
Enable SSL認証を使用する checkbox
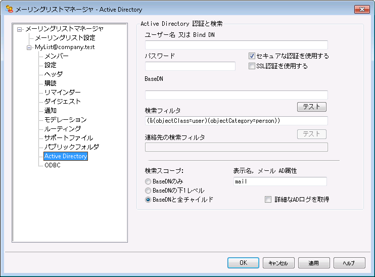pyautogui.click(x=252, y=66)
